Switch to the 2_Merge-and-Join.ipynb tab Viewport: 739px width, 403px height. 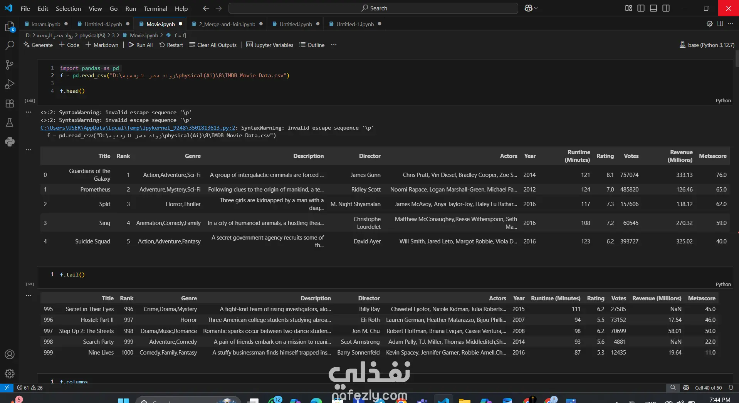click(x=227, y=24)
